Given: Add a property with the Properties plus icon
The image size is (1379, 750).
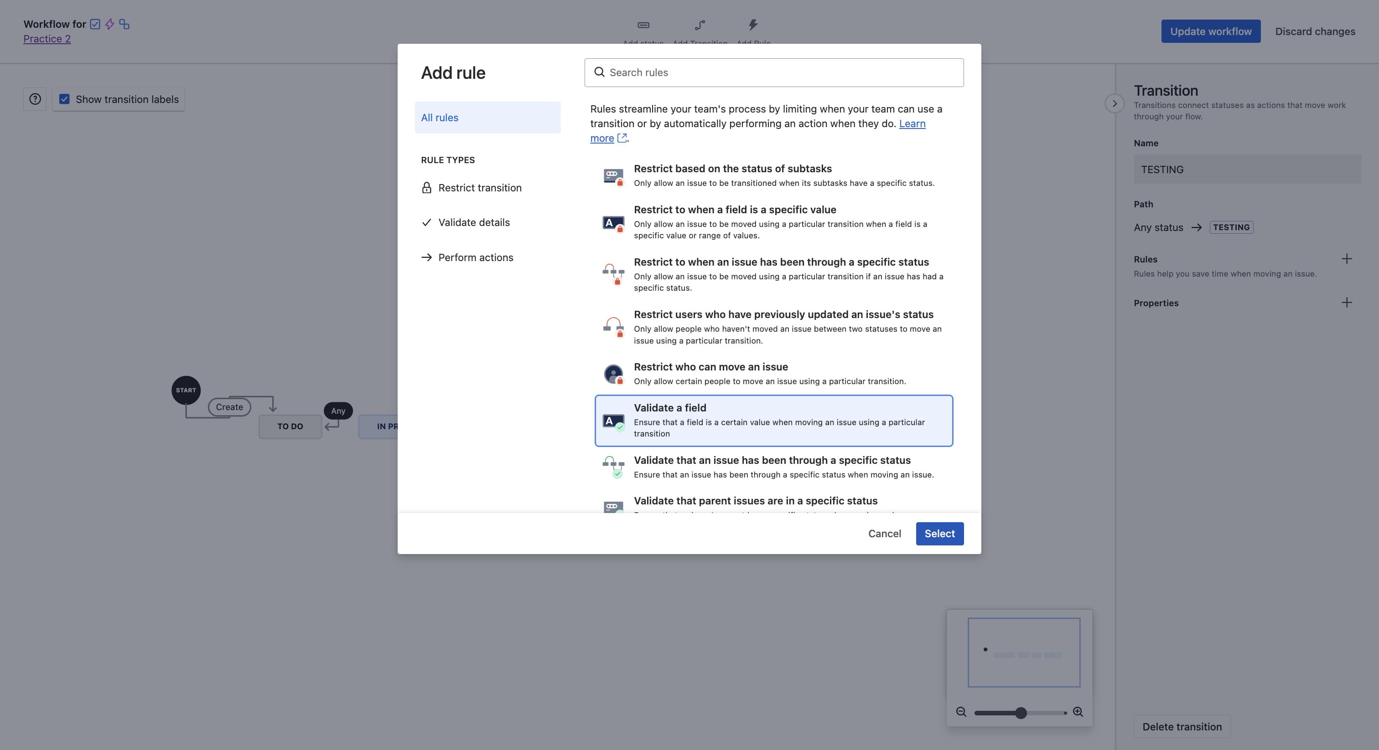Looking at the screenshot, I should point(1347,303).
